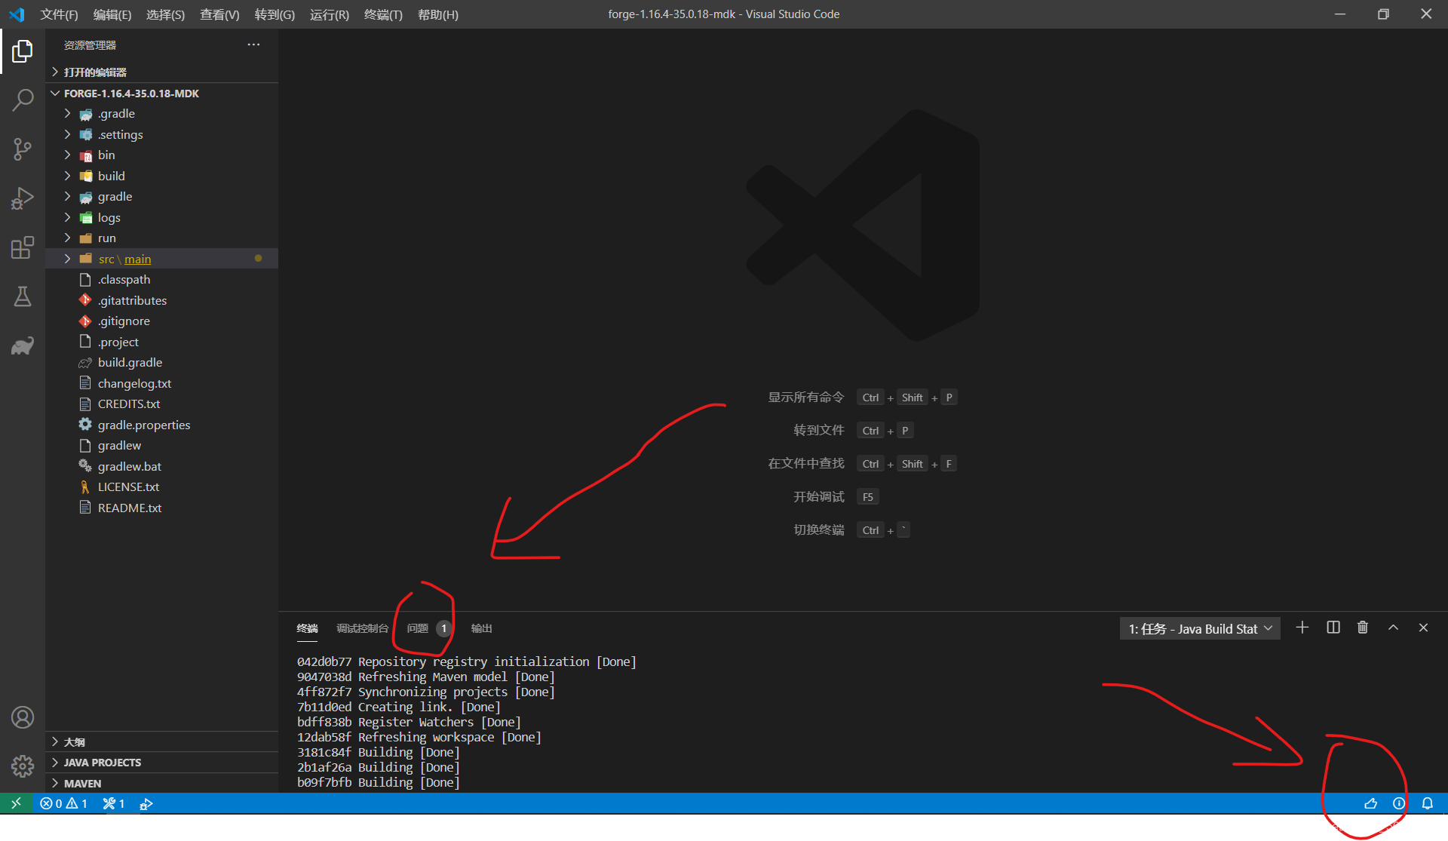Expand the .gradle folder

point(162,113)
